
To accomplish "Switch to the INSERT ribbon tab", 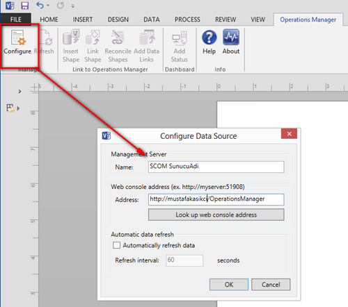I will point(83,19).
